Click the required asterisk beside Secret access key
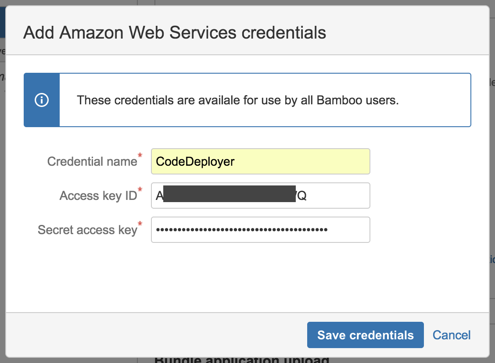Screen dimensions: 495x363 click(x=140, y=224)
